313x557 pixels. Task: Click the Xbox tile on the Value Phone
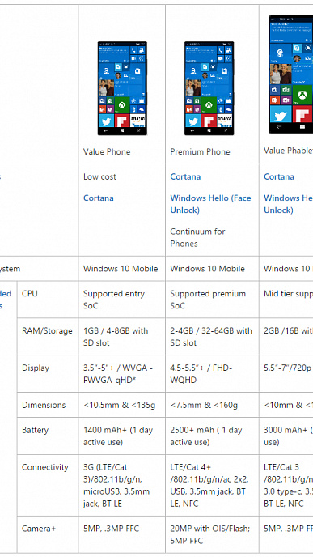click(122, 104)
